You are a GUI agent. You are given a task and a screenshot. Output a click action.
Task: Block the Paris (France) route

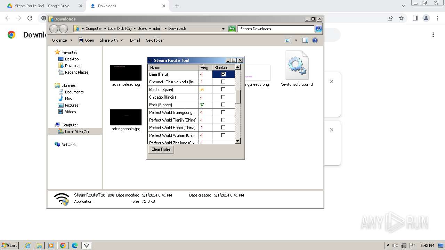point(223,105)
